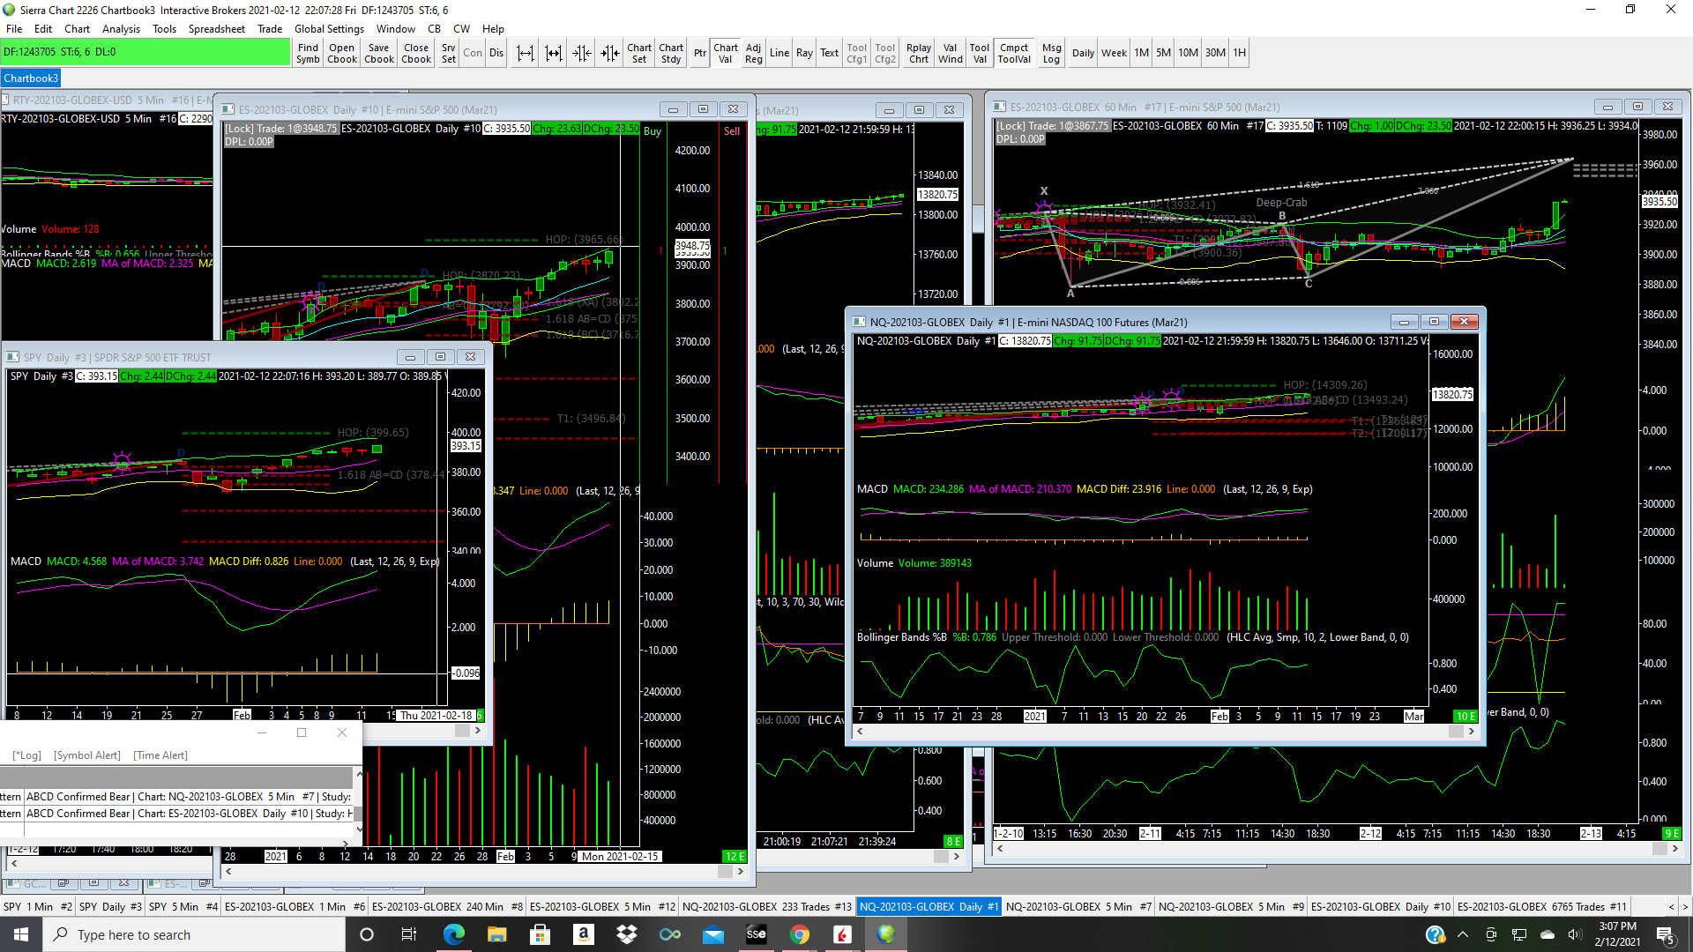
Task: Click the compress bar spacing icon
Action: click(x=581, y=53)
